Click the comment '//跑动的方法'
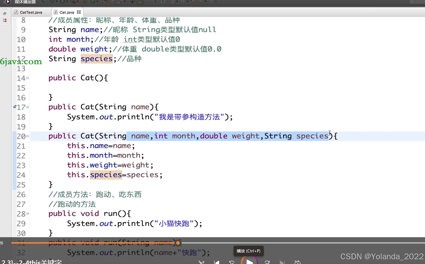This screenshot has height=264, width=425. pos(72,204)
